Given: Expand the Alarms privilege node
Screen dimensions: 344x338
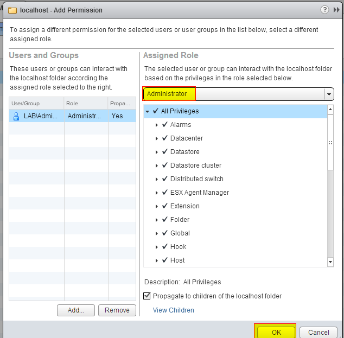Looking at the screenshot, I should point(157,125).
